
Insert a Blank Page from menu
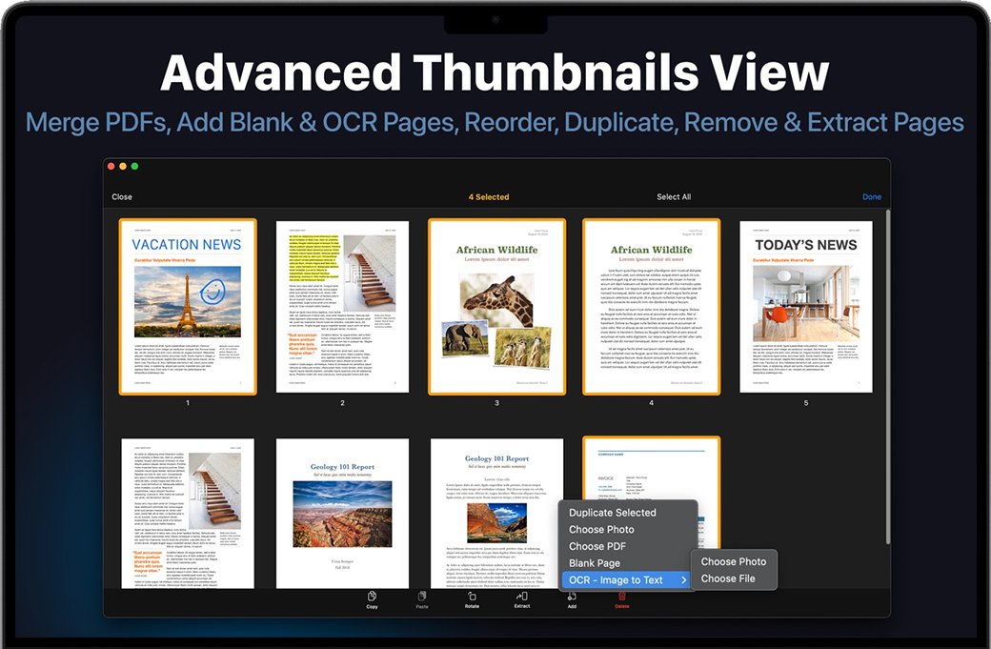pyautogui.click(x=595, y=563)
